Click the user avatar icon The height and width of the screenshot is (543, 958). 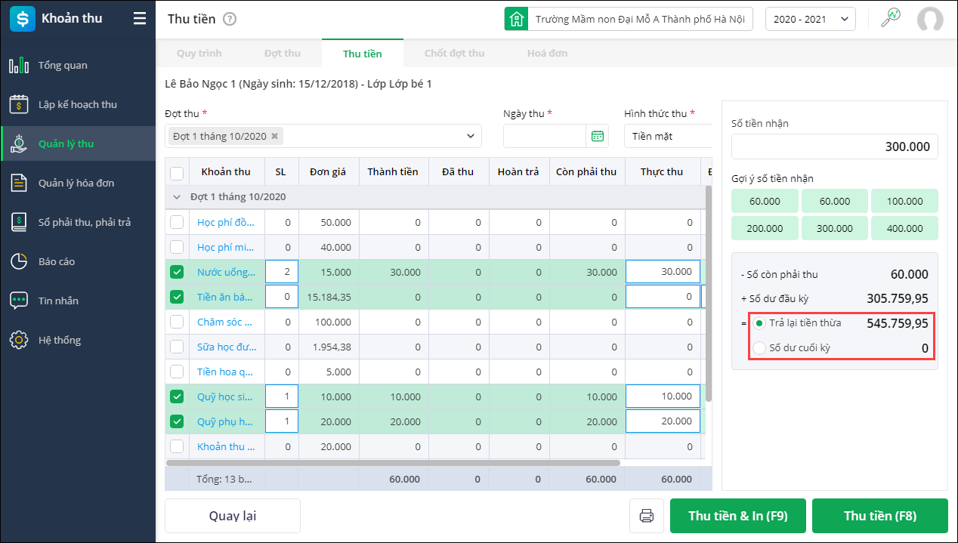pos(929,20)
